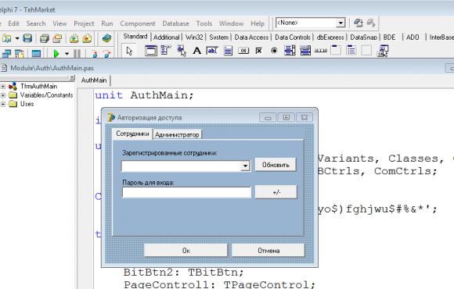This screenshot has height=289, width=454.
Task: Select the Memo component icon
Action: [228, 51]
